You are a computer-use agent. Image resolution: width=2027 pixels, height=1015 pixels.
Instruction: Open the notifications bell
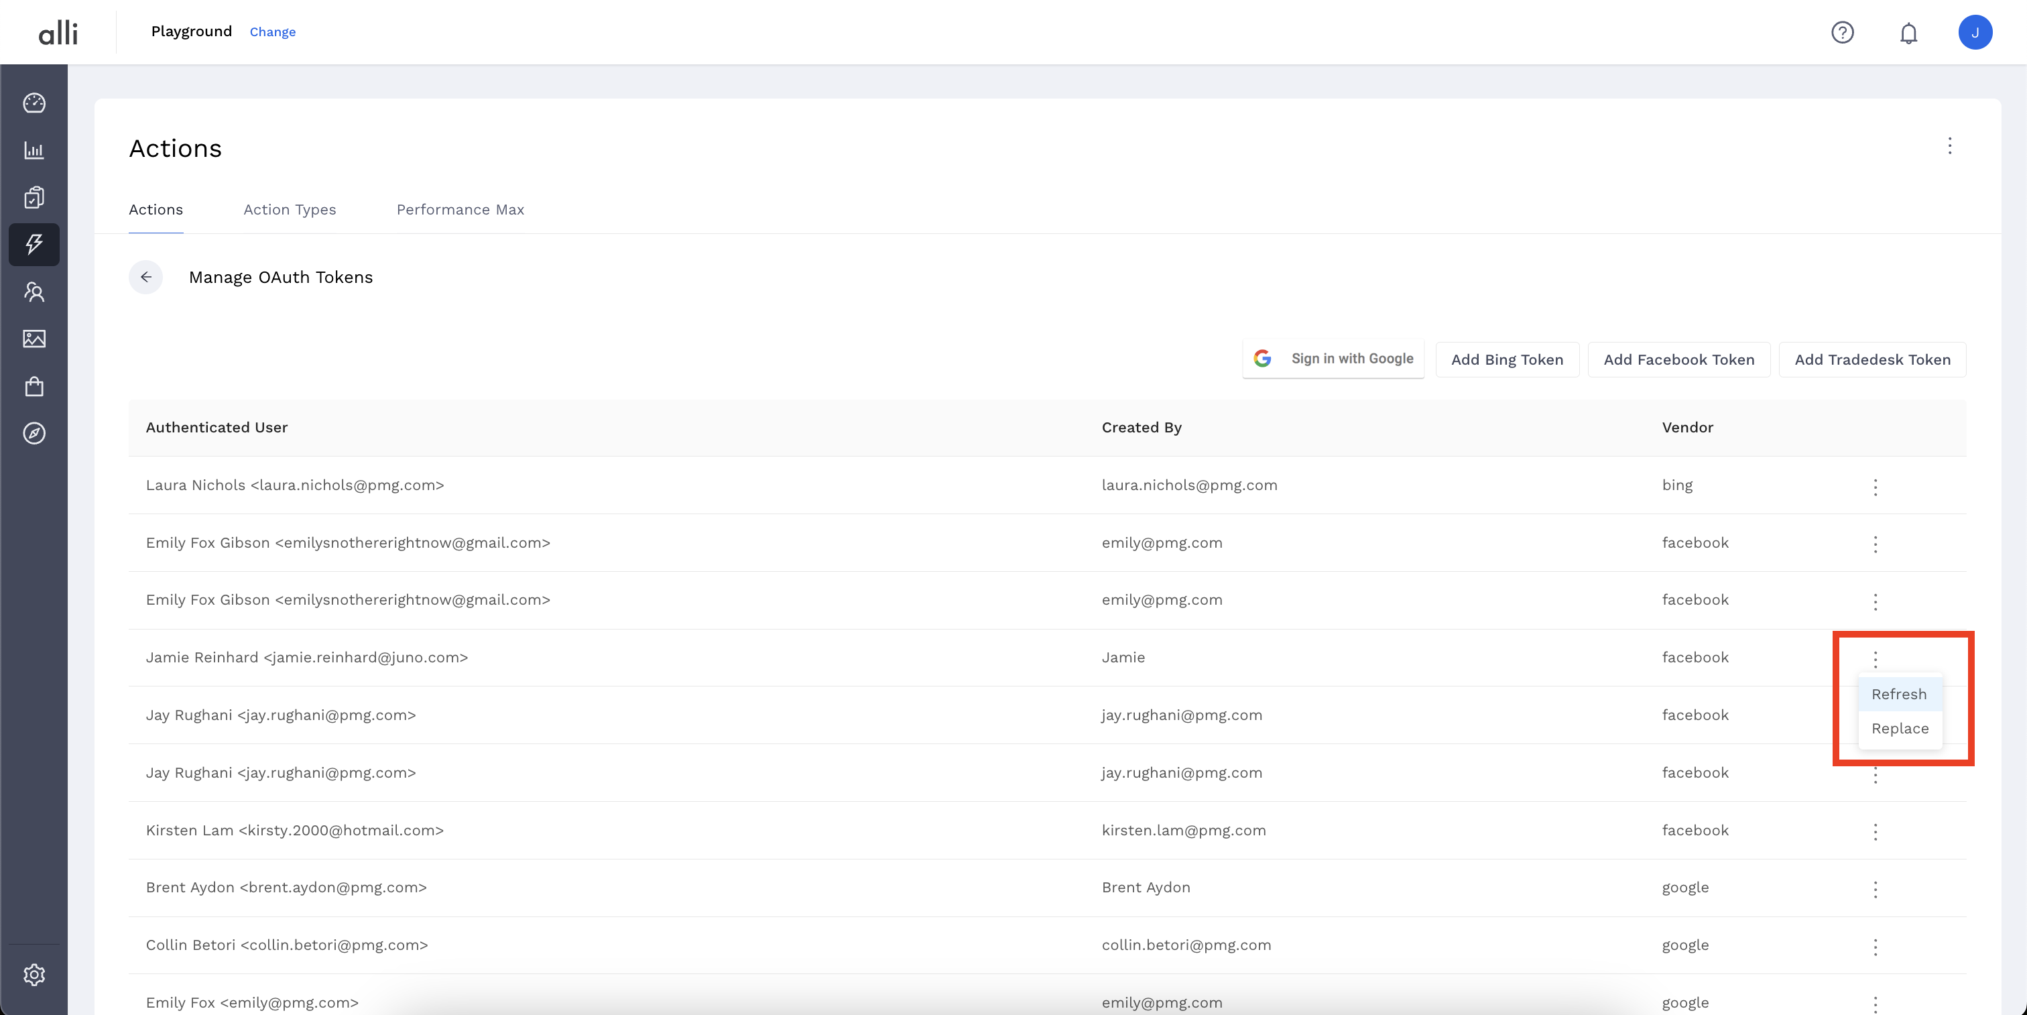point(1908,33)
